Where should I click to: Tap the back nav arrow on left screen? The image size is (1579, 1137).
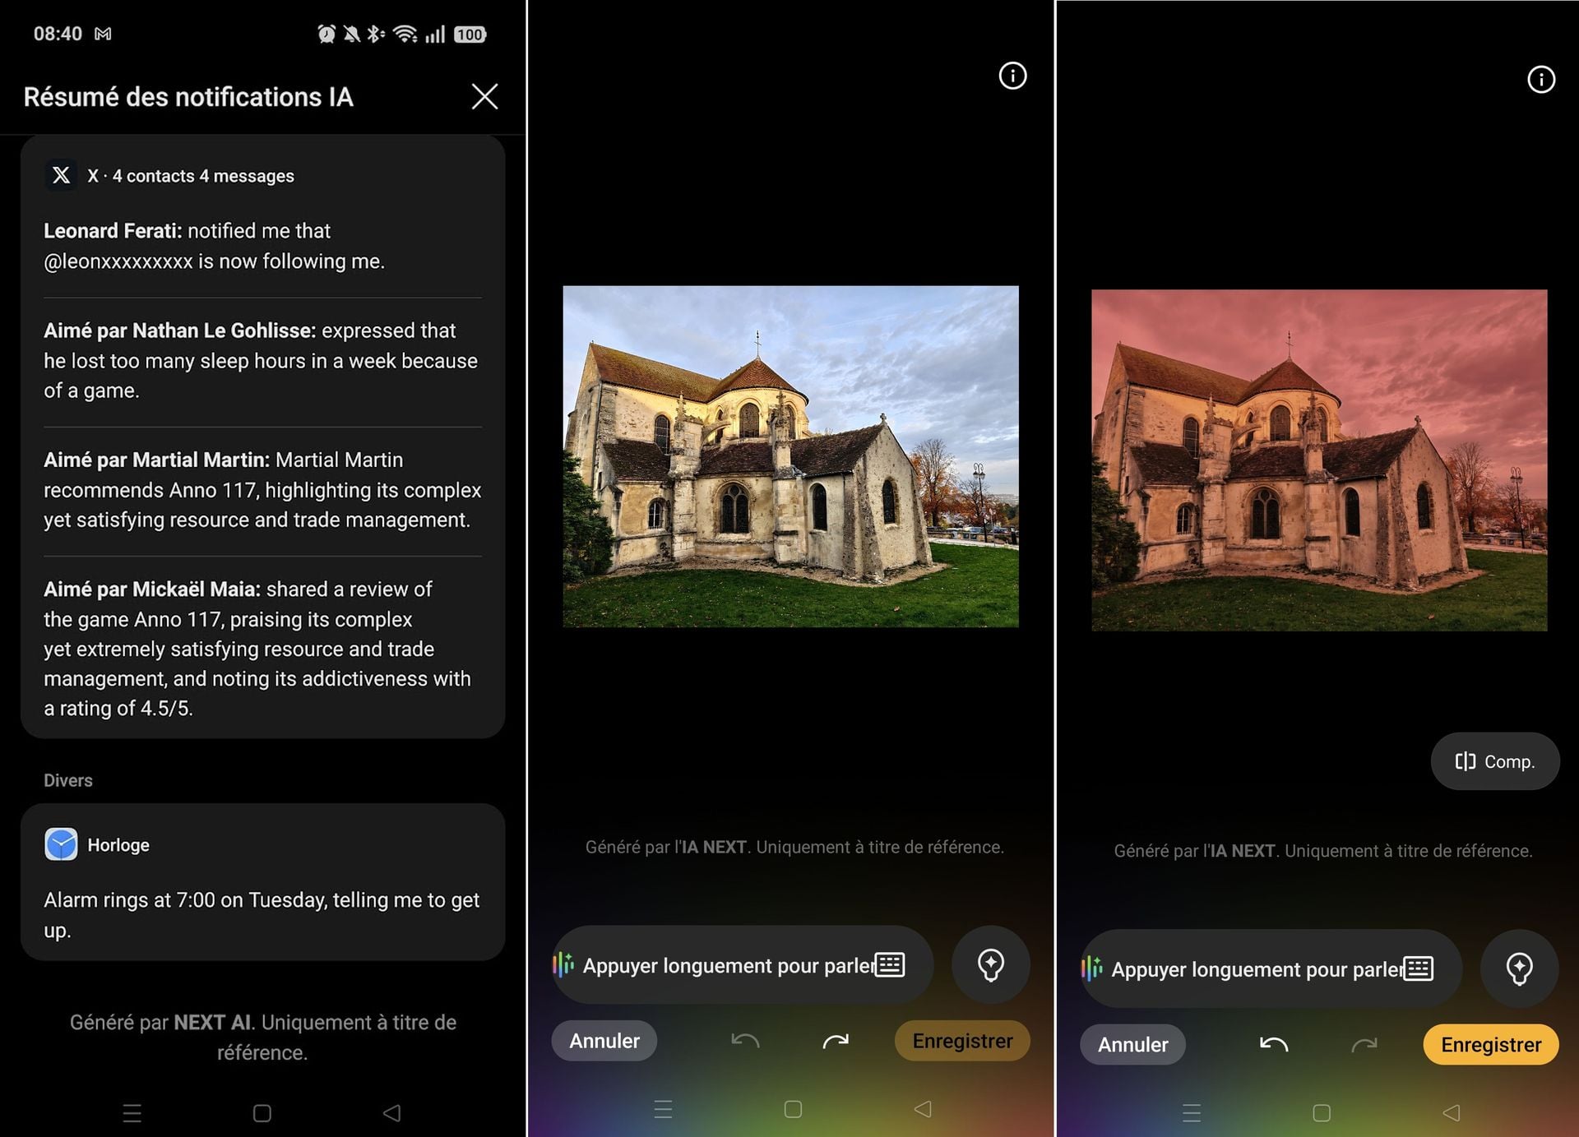(392, 1113)
